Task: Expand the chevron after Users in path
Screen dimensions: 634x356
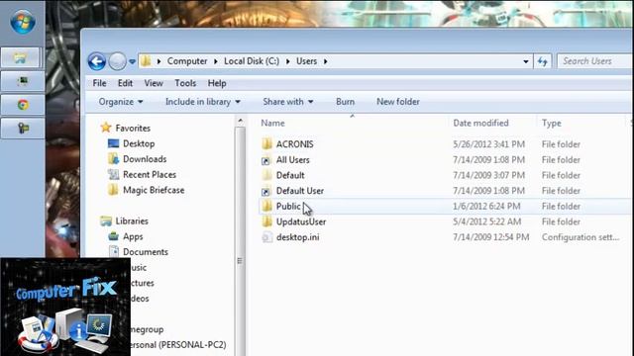Action: point(326,61)
